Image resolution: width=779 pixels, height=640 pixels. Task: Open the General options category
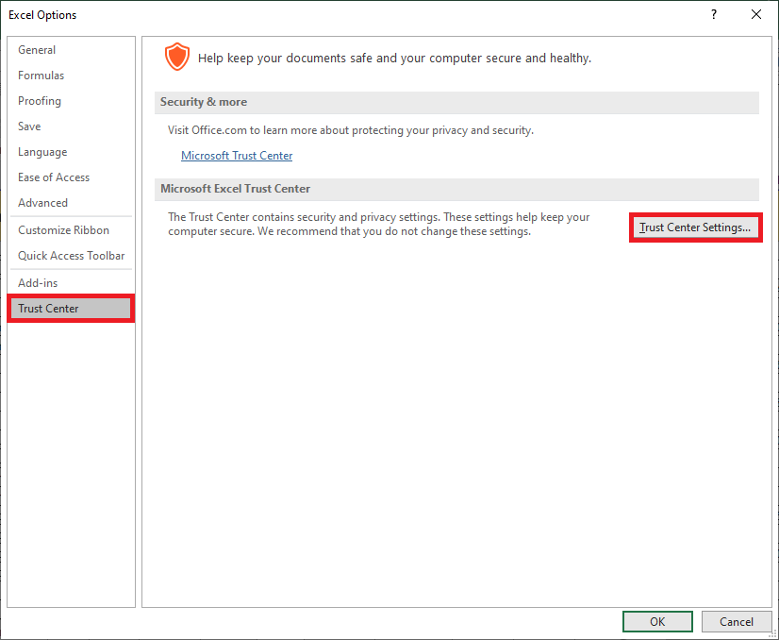click(37, 50)
